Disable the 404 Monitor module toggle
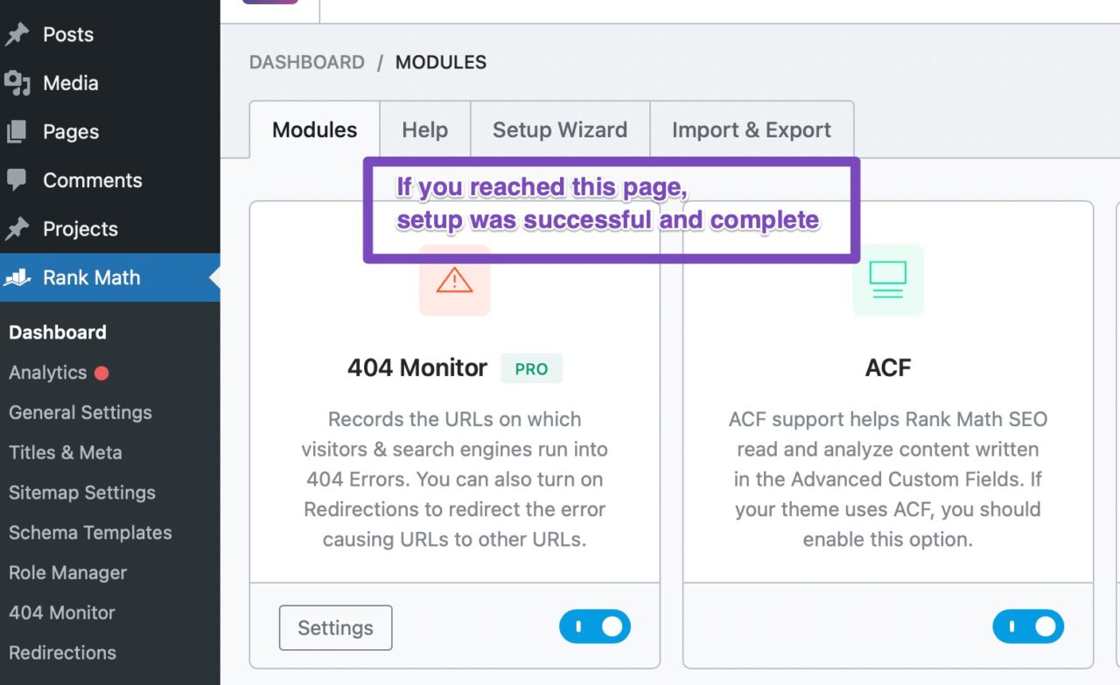This screenshot has height=685, width=1120. 595,626
